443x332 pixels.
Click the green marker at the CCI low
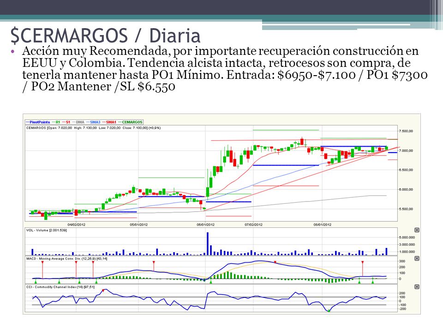[x=329, y=310]
